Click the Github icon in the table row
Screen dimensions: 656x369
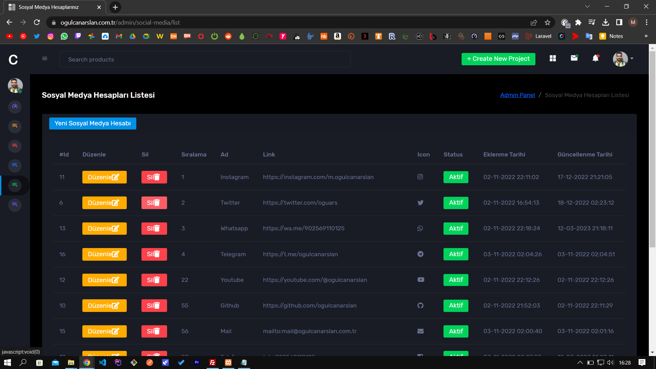pos(420,305)
